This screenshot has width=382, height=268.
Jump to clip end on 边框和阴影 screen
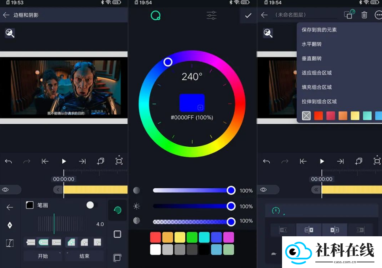83,161
